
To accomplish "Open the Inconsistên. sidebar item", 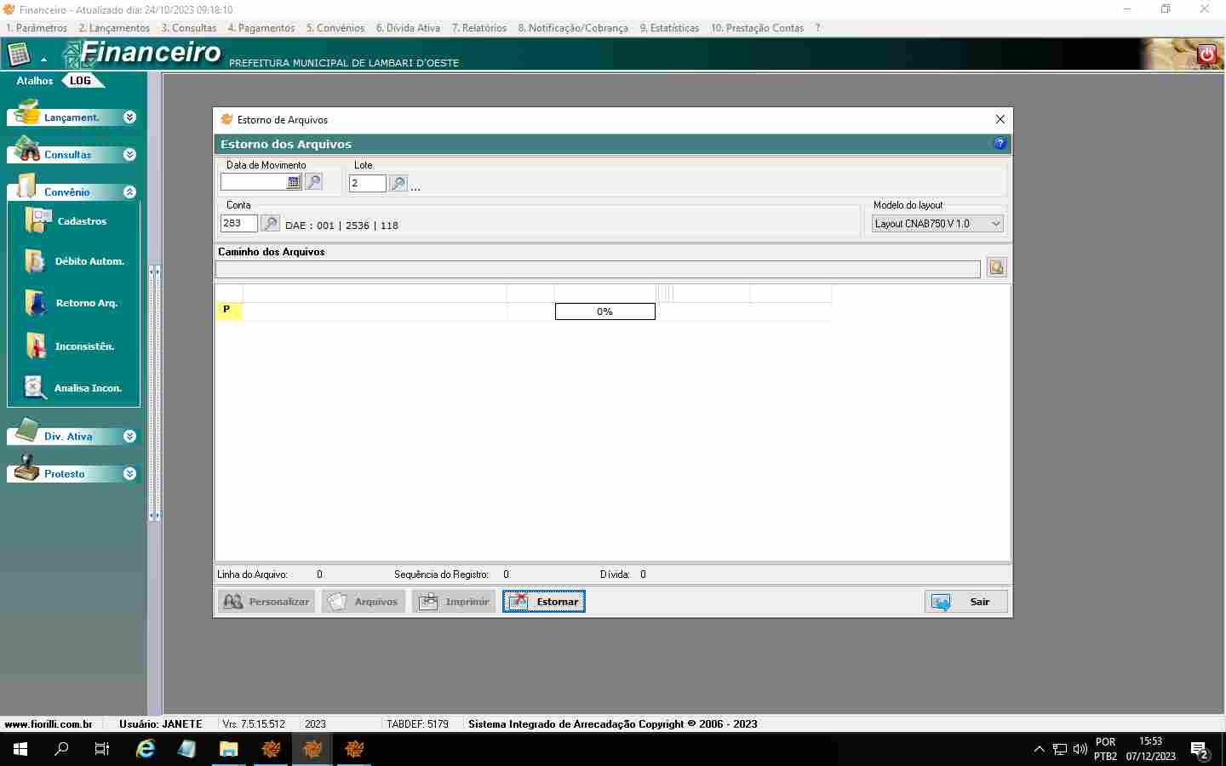I will [x=36, y=346].
